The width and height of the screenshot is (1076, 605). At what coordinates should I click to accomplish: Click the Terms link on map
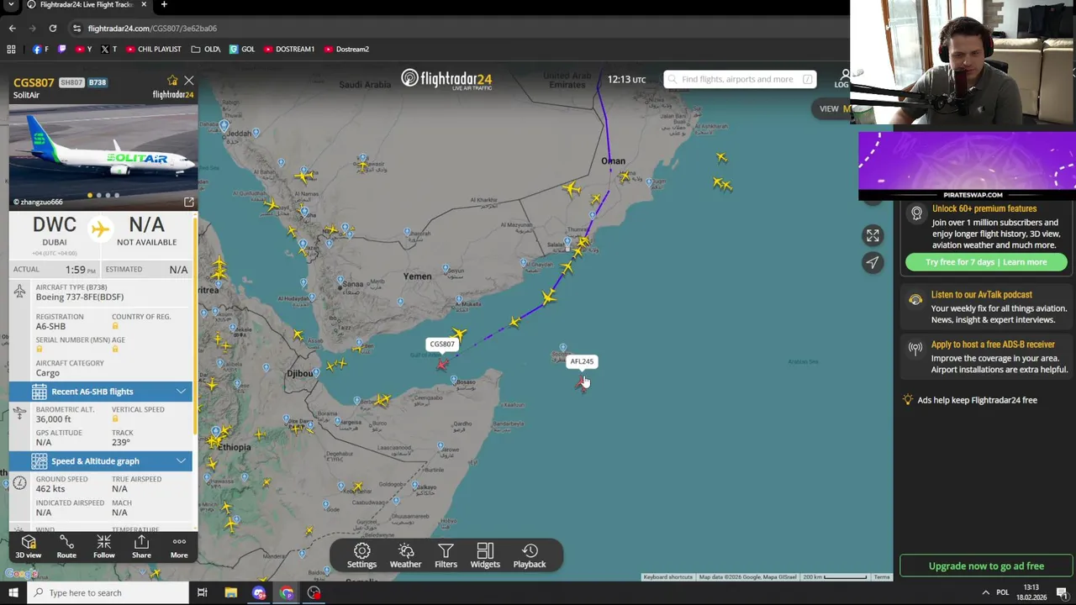[881, 577]
